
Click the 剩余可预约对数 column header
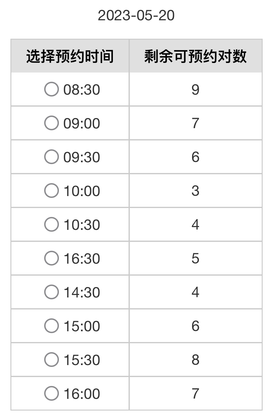pyautogui.click(x=195, y=56)
